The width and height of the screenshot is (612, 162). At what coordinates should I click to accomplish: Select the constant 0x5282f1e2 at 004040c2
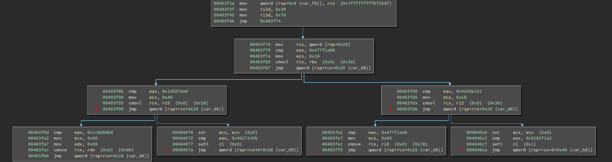(x=538, y=138)
